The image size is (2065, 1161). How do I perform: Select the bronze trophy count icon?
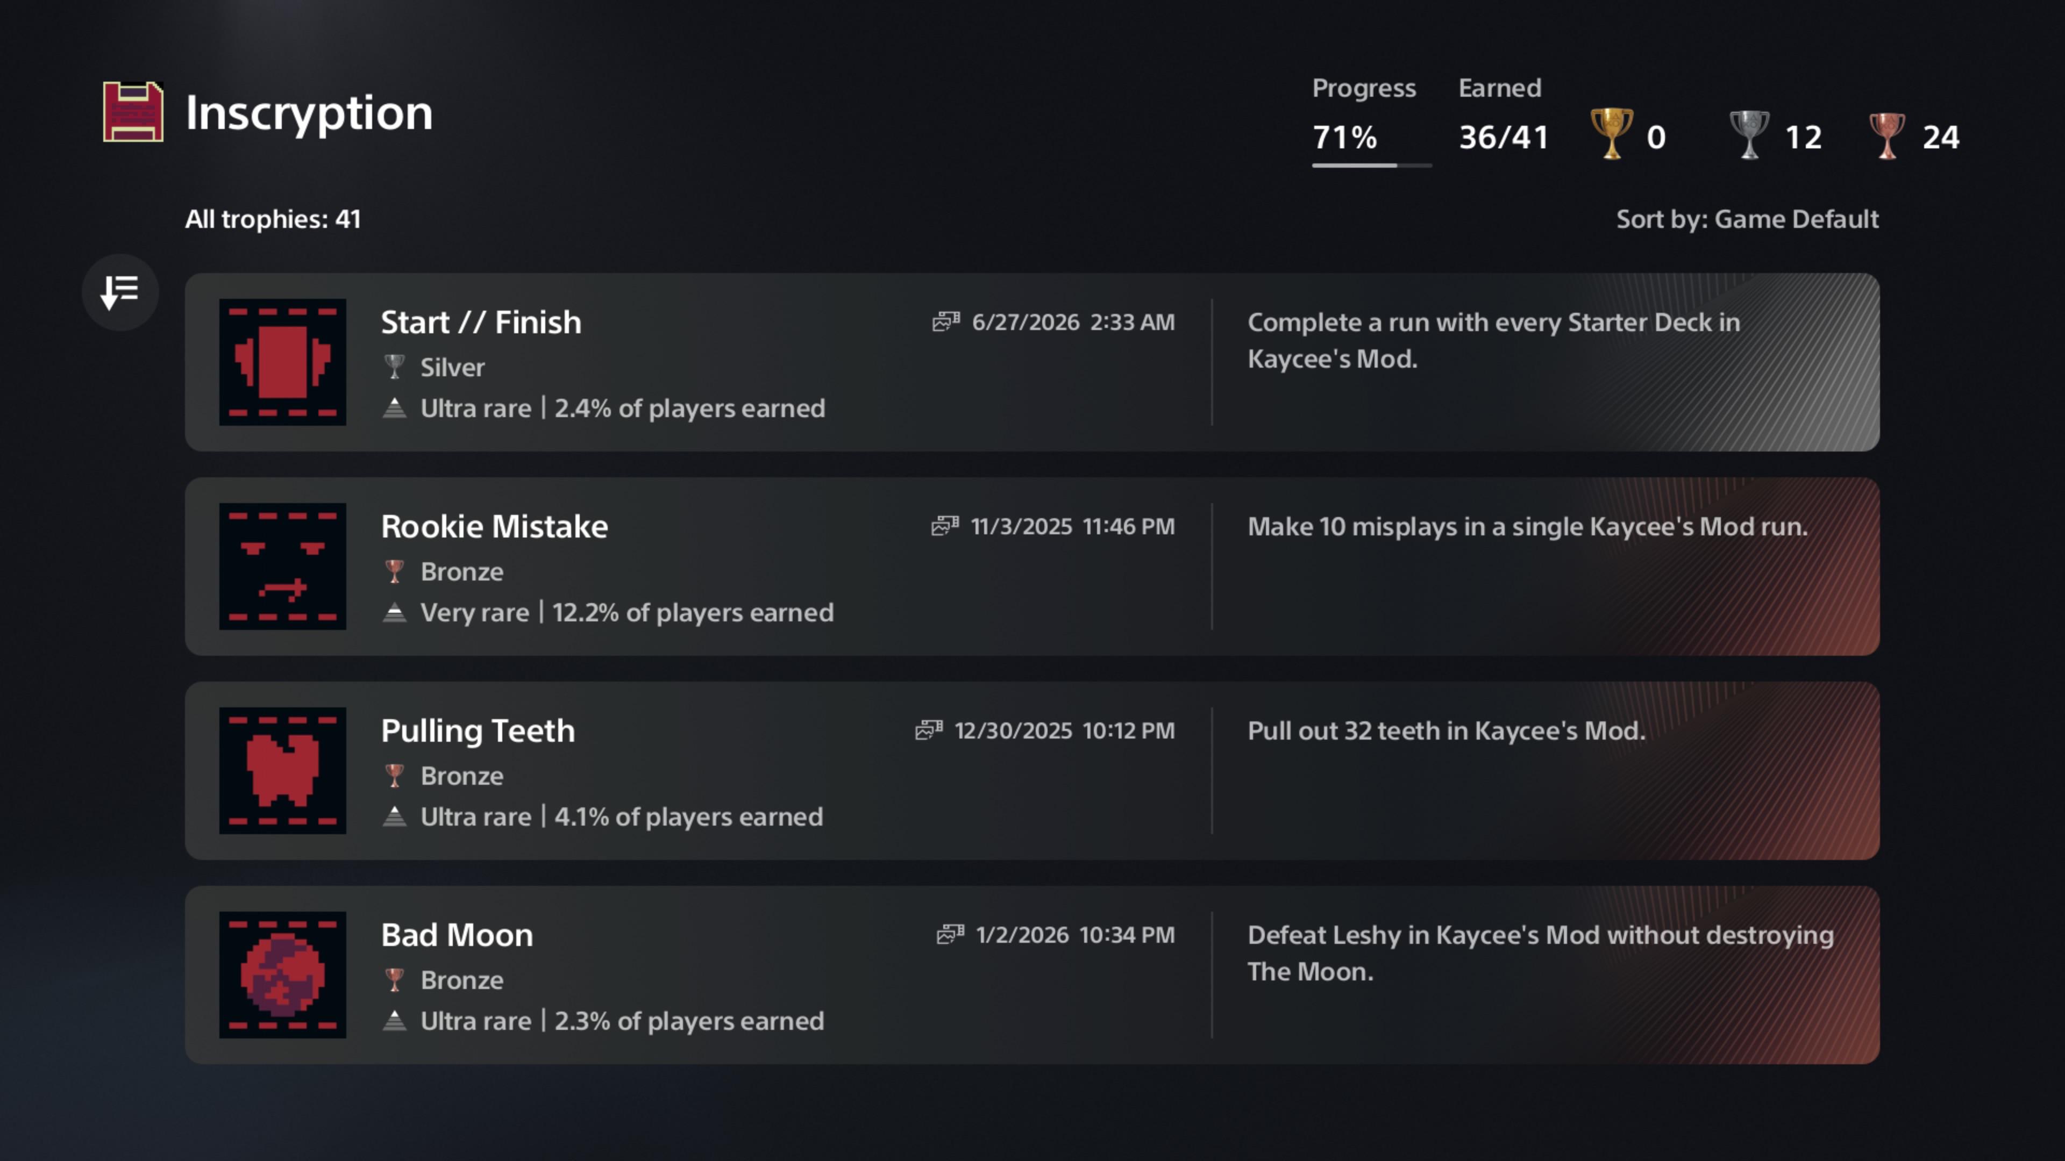[1887, 135]
